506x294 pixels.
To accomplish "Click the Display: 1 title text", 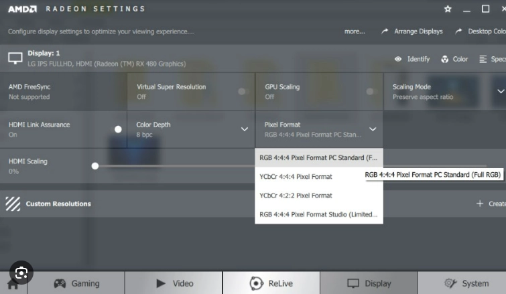I will 44,53.
